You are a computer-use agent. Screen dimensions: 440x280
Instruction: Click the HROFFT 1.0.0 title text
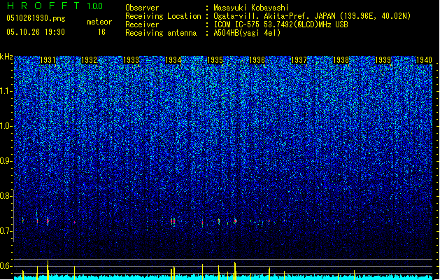coord(55,6)
